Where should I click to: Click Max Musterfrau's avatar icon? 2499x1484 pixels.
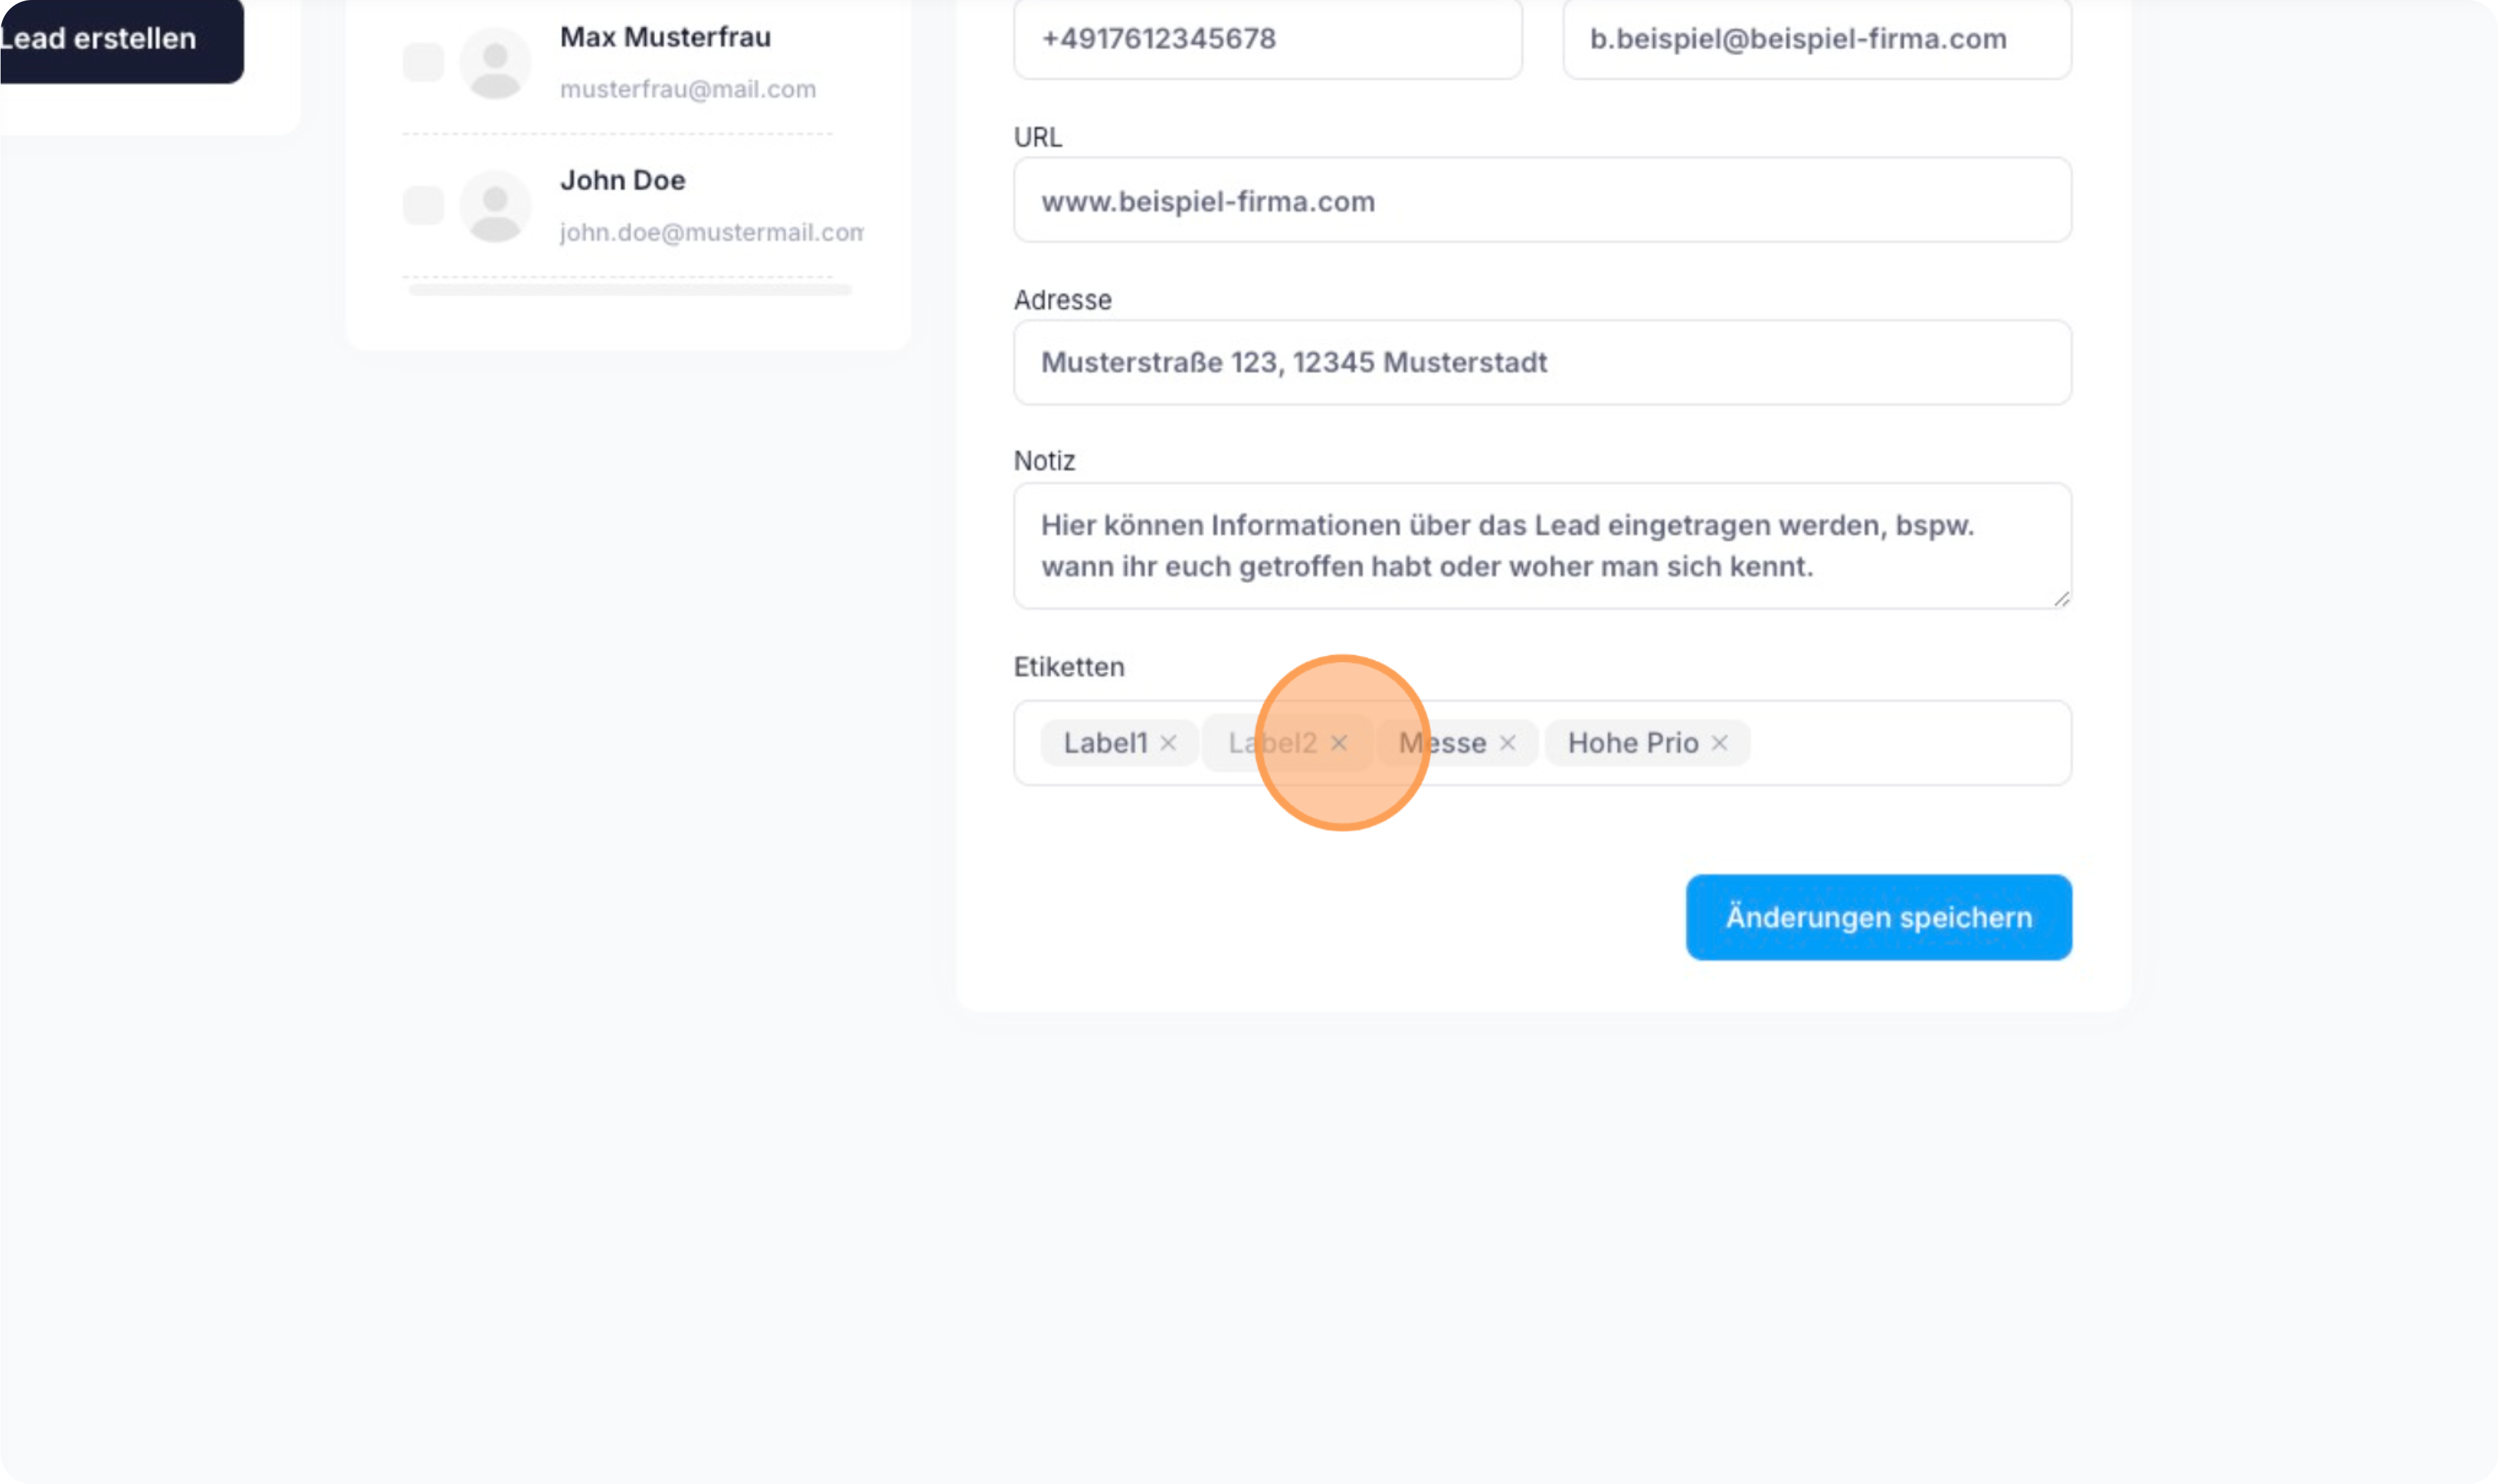(x=495, y=63)
